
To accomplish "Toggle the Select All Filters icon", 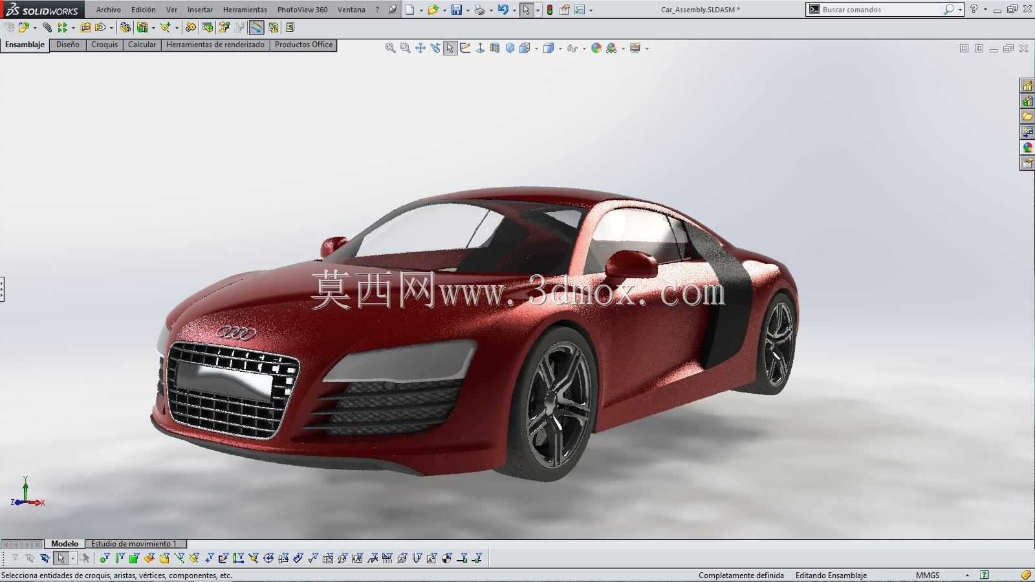I will tap(45, 558).
